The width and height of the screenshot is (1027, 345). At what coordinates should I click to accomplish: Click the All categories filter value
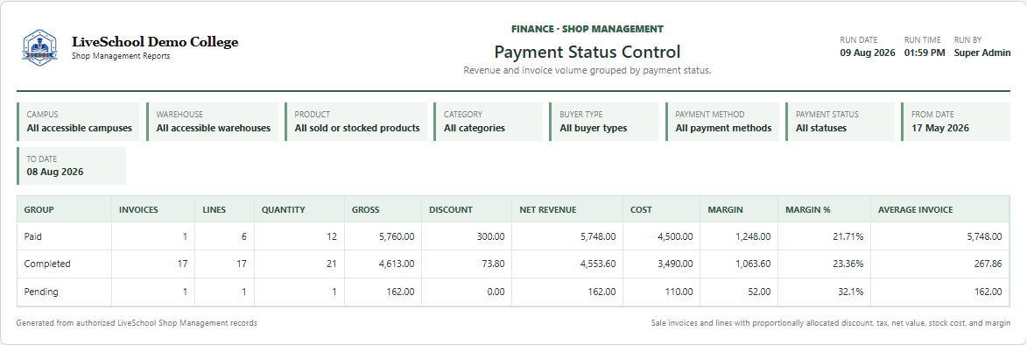tap(475, 129)
